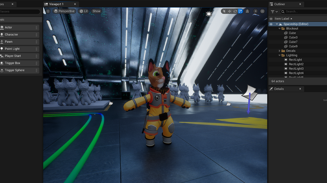Expand the Decals folder
327x183 pixels.
click(x=280, y=51)
